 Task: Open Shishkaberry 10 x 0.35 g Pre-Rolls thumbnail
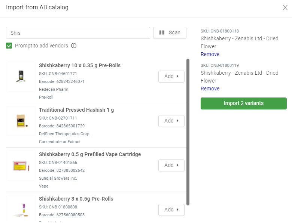(21, 77)
